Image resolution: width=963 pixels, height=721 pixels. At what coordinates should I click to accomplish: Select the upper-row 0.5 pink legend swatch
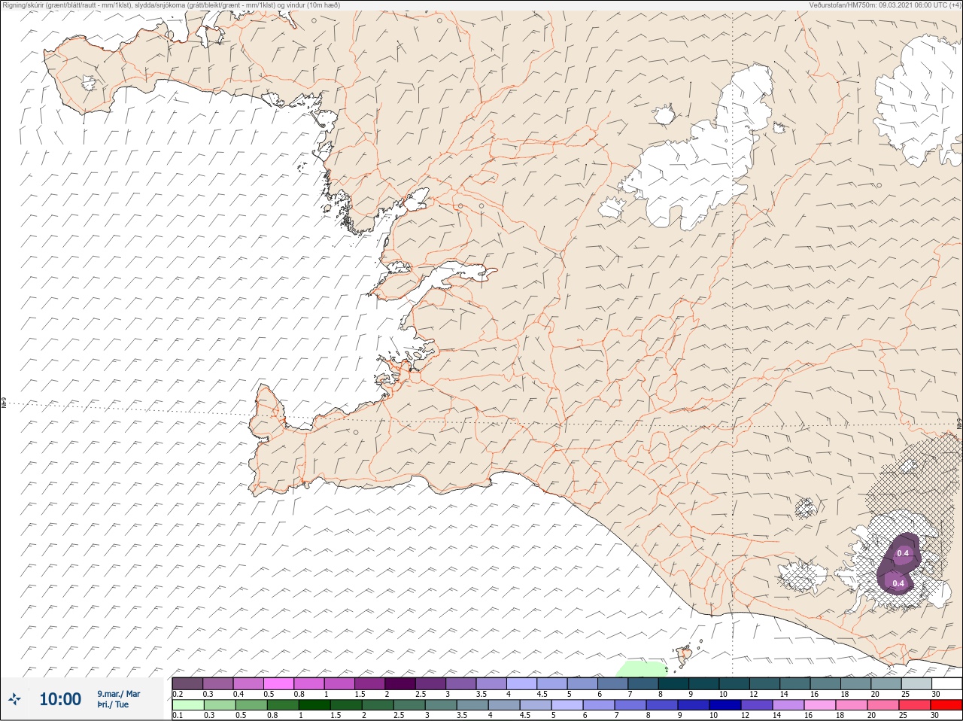(278, 683)
